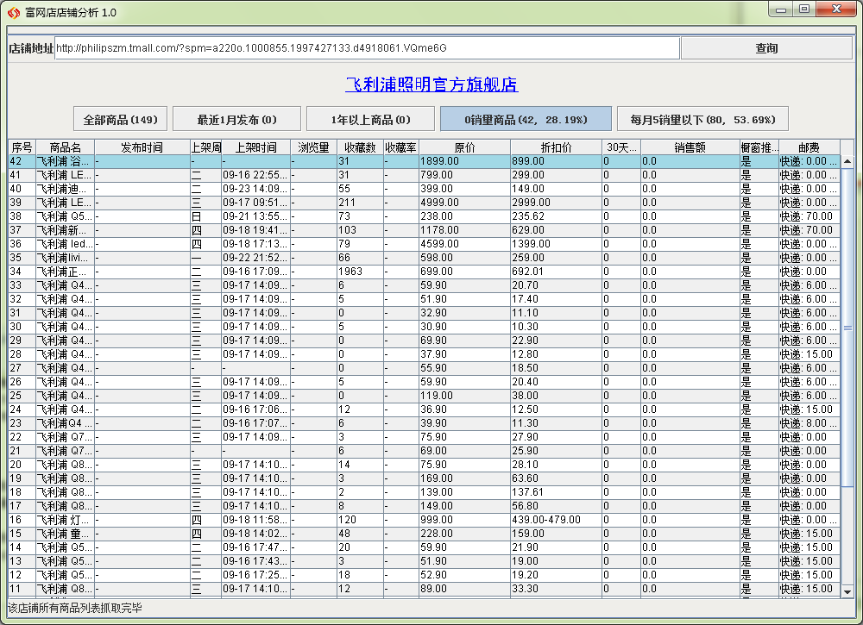Show 每月5销量以下 products
863x625 pixels.
(702, 119)
